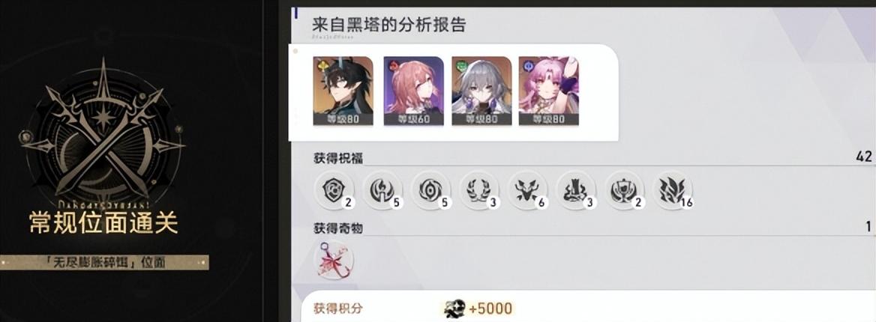Click the 「无尽膨胀辞铒」位面 banner
Screen dimensions: 876x322
[x=104, y=262]
